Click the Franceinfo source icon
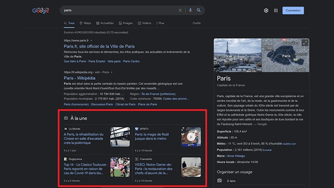 [x=136, y=159]
